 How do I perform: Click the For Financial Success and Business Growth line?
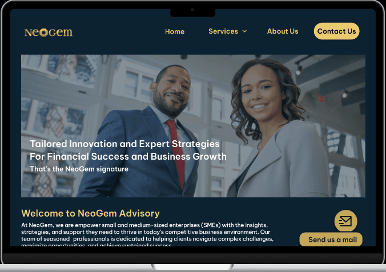click(x=128, y=156)
